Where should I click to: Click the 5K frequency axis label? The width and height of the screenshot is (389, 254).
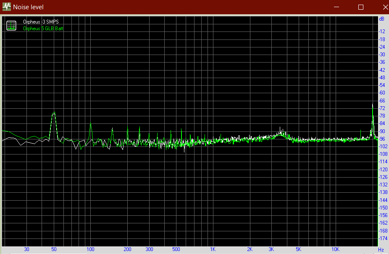tap(298, 249)
